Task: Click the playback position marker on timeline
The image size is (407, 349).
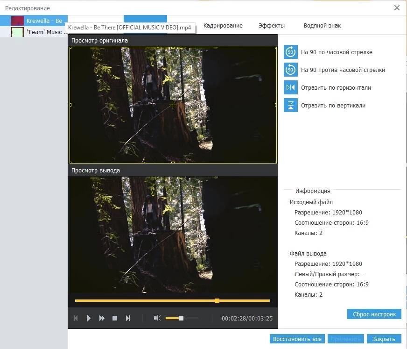Action: coord(217,301)
